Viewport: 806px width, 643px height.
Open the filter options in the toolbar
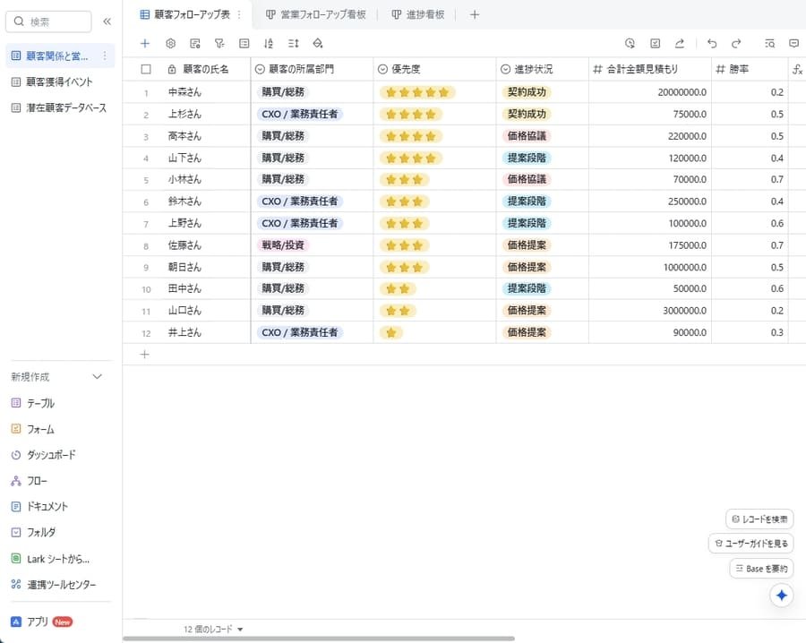coord(219,43)
